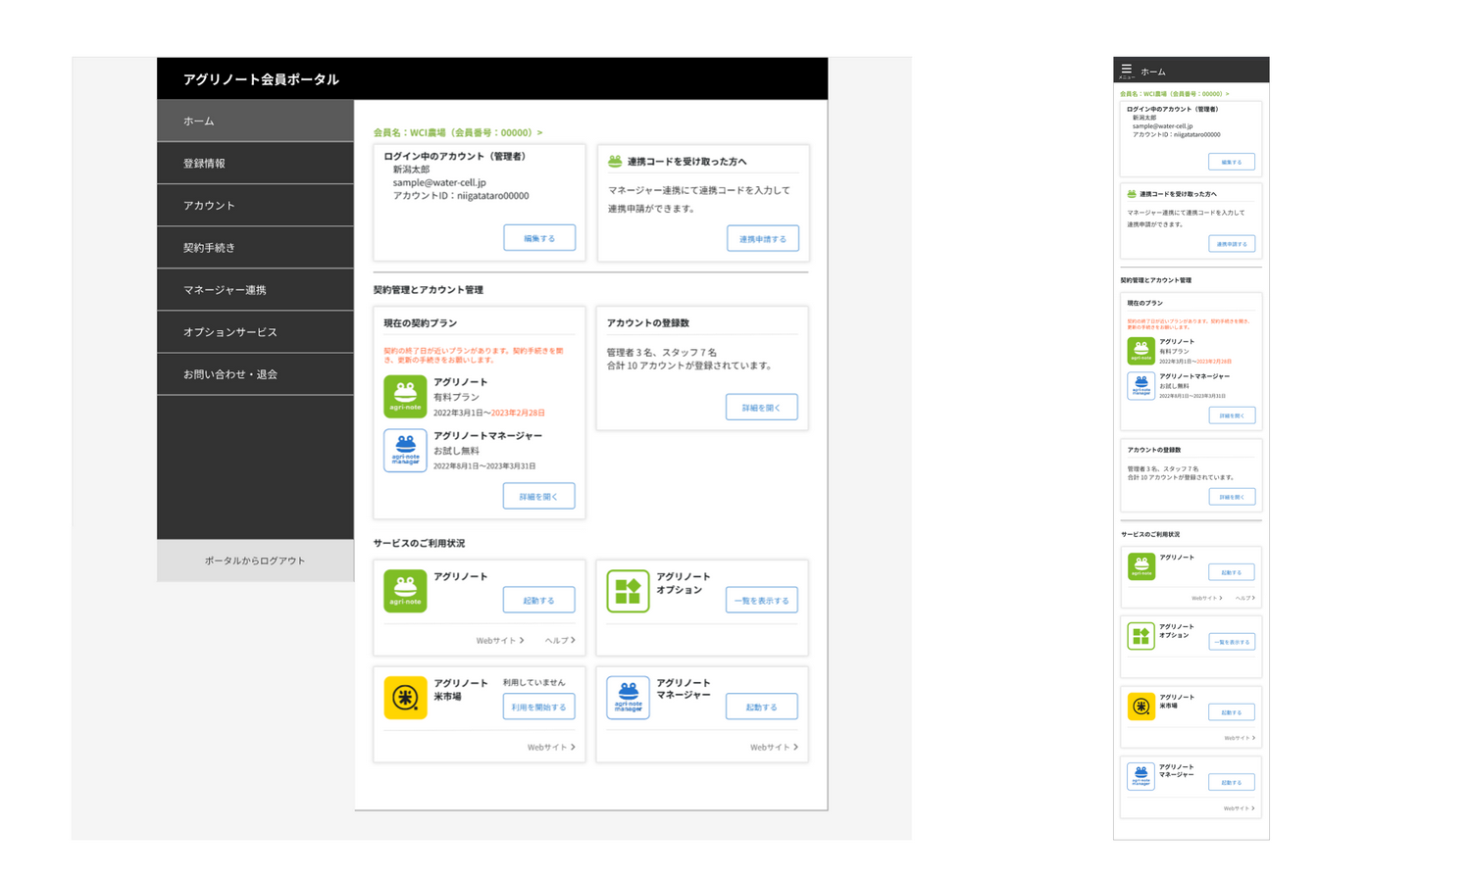
Task: Click frog icon beside 連携コード heading in desktop layout
Action: click(615, 161)
